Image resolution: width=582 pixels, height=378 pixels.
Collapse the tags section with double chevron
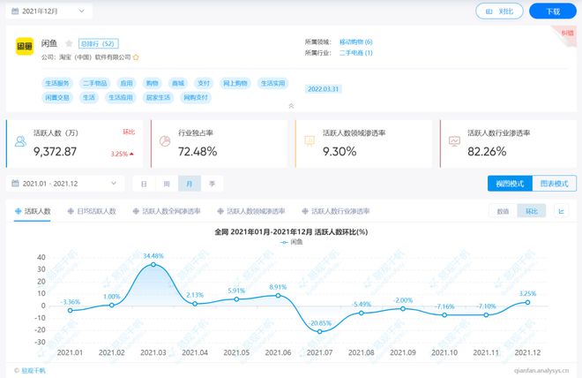[291, 106]
